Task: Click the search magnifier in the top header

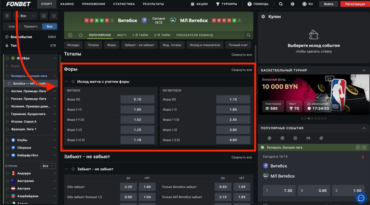Action: tap(281, 4)
